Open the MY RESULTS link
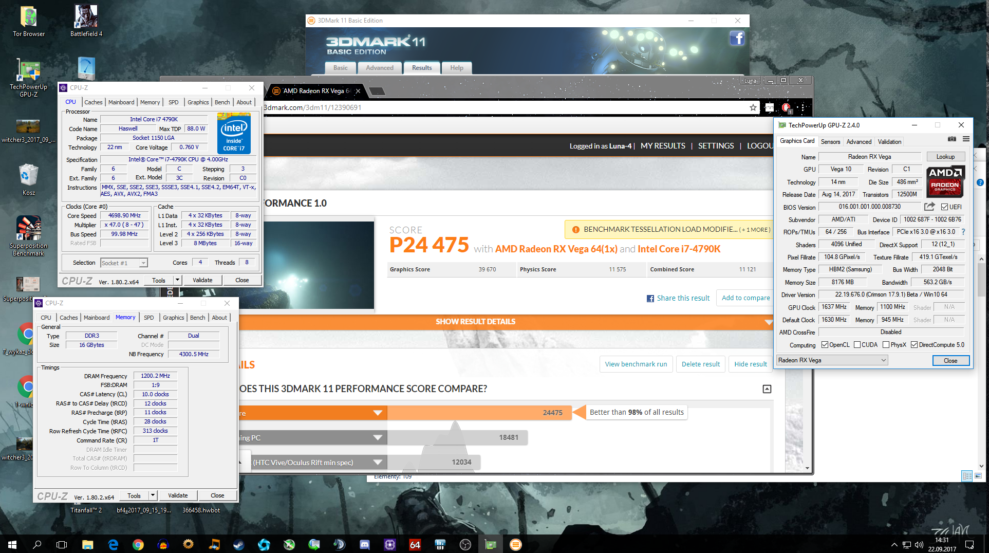 coord(663,146)
